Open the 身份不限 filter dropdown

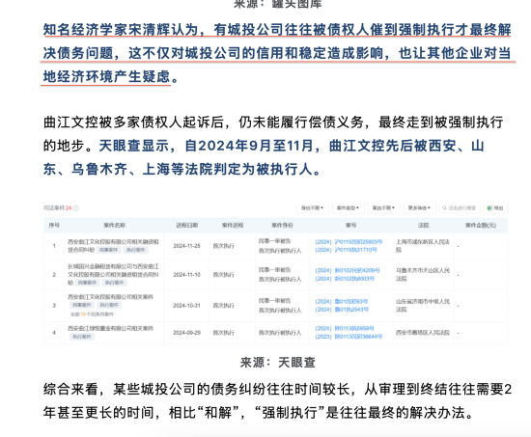click(312, 207)
